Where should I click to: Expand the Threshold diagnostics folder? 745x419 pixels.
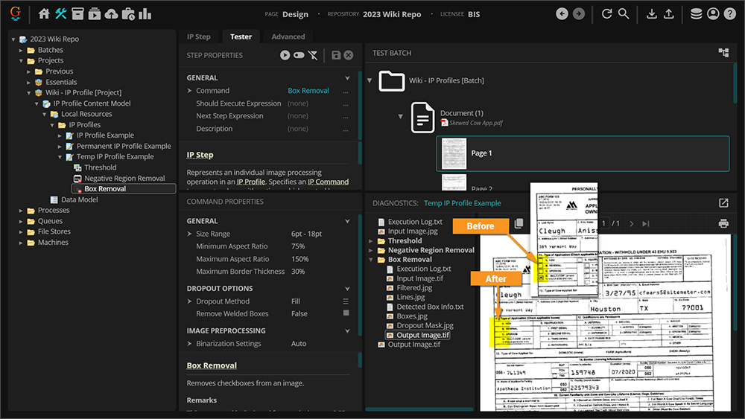click(370, 240)
